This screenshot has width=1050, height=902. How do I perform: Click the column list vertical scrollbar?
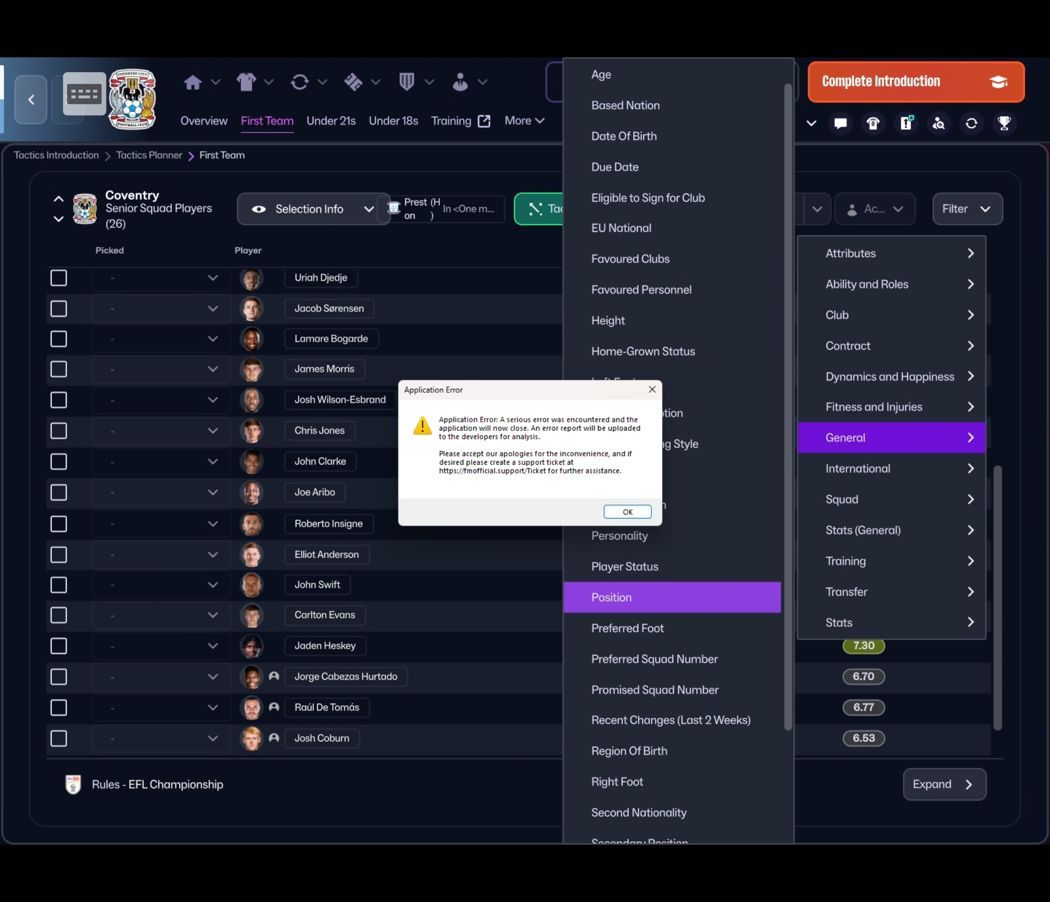click(x=787, y=405)
